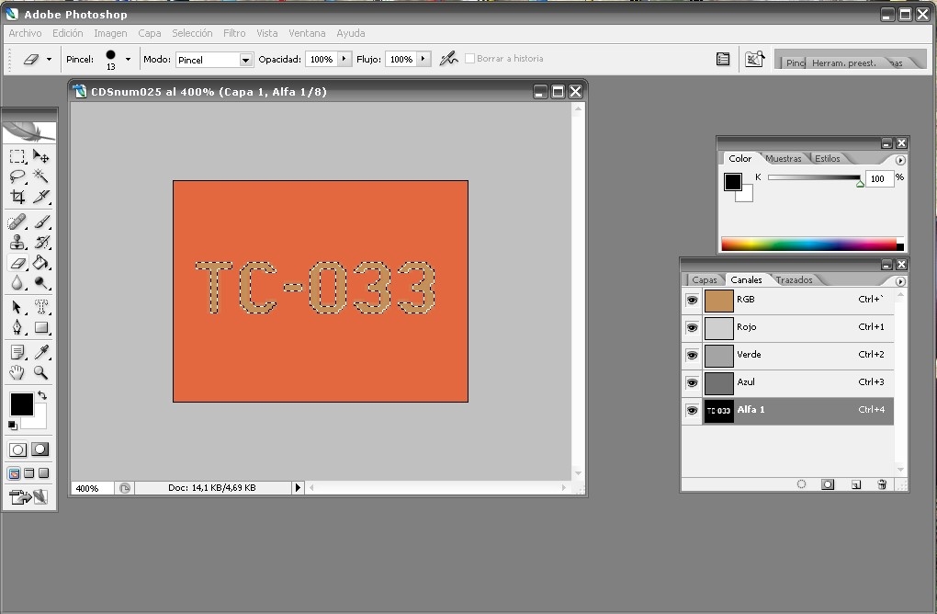Select the Notes tool
Image resolution: width=937 pixels, height=614 pixels.
click(x=17, y=353)
